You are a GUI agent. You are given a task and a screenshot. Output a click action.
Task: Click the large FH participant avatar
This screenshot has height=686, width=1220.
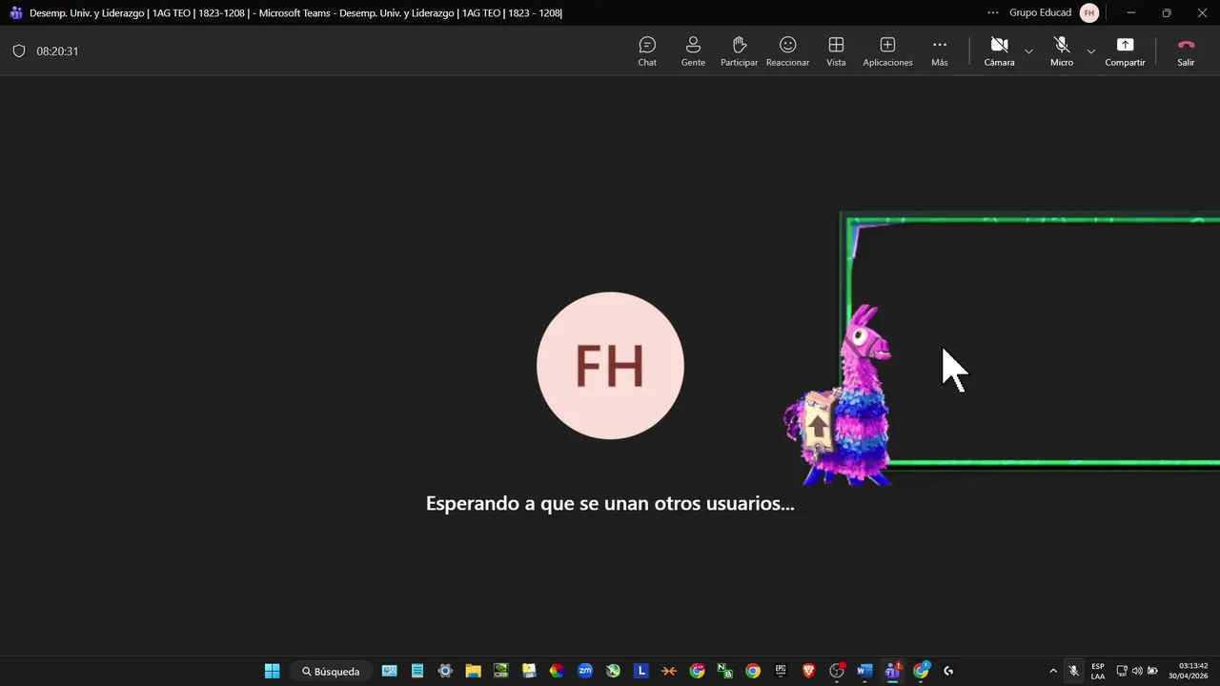tap(610, 366)
